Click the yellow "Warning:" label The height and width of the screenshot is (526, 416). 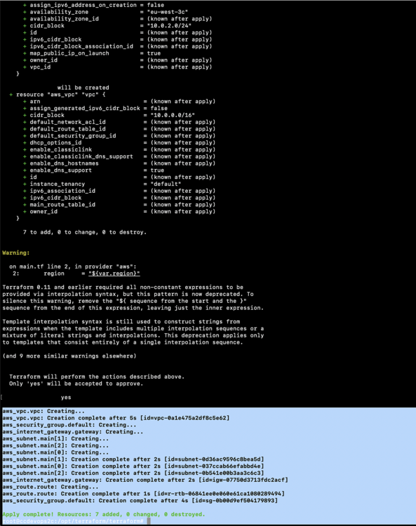pyautogui.click(x=16, y=253)
